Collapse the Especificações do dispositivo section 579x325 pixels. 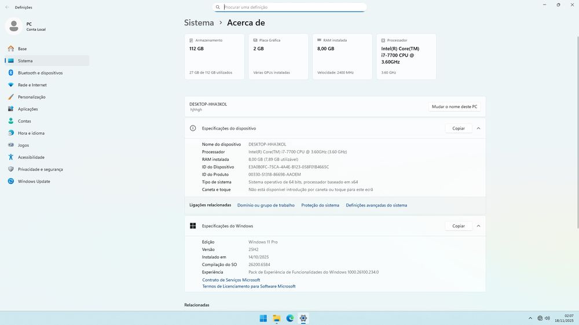click(x=478, y=128)
